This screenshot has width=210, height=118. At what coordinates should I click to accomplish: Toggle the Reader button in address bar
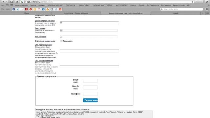(199, 2)
